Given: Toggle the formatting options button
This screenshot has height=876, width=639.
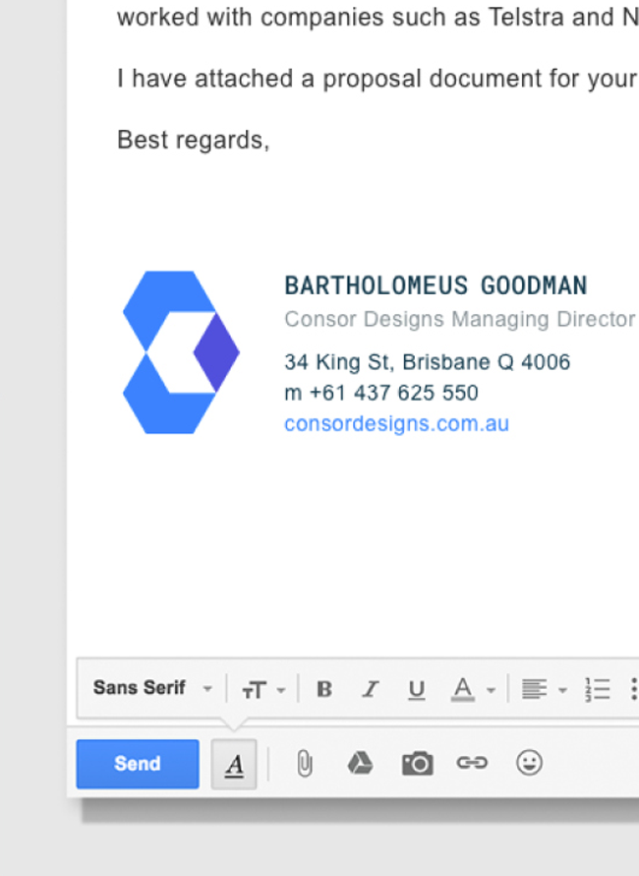Looking at the screenshot, I should click(234, 764).
